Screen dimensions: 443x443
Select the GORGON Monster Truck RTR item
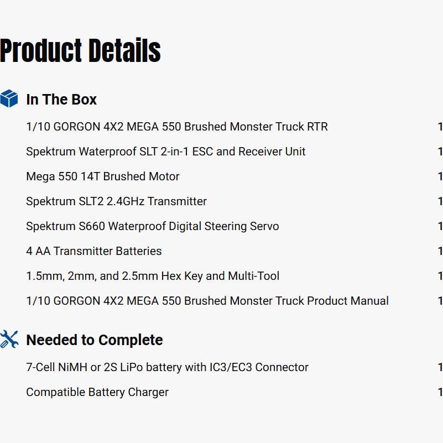click(x=177, y=127)
